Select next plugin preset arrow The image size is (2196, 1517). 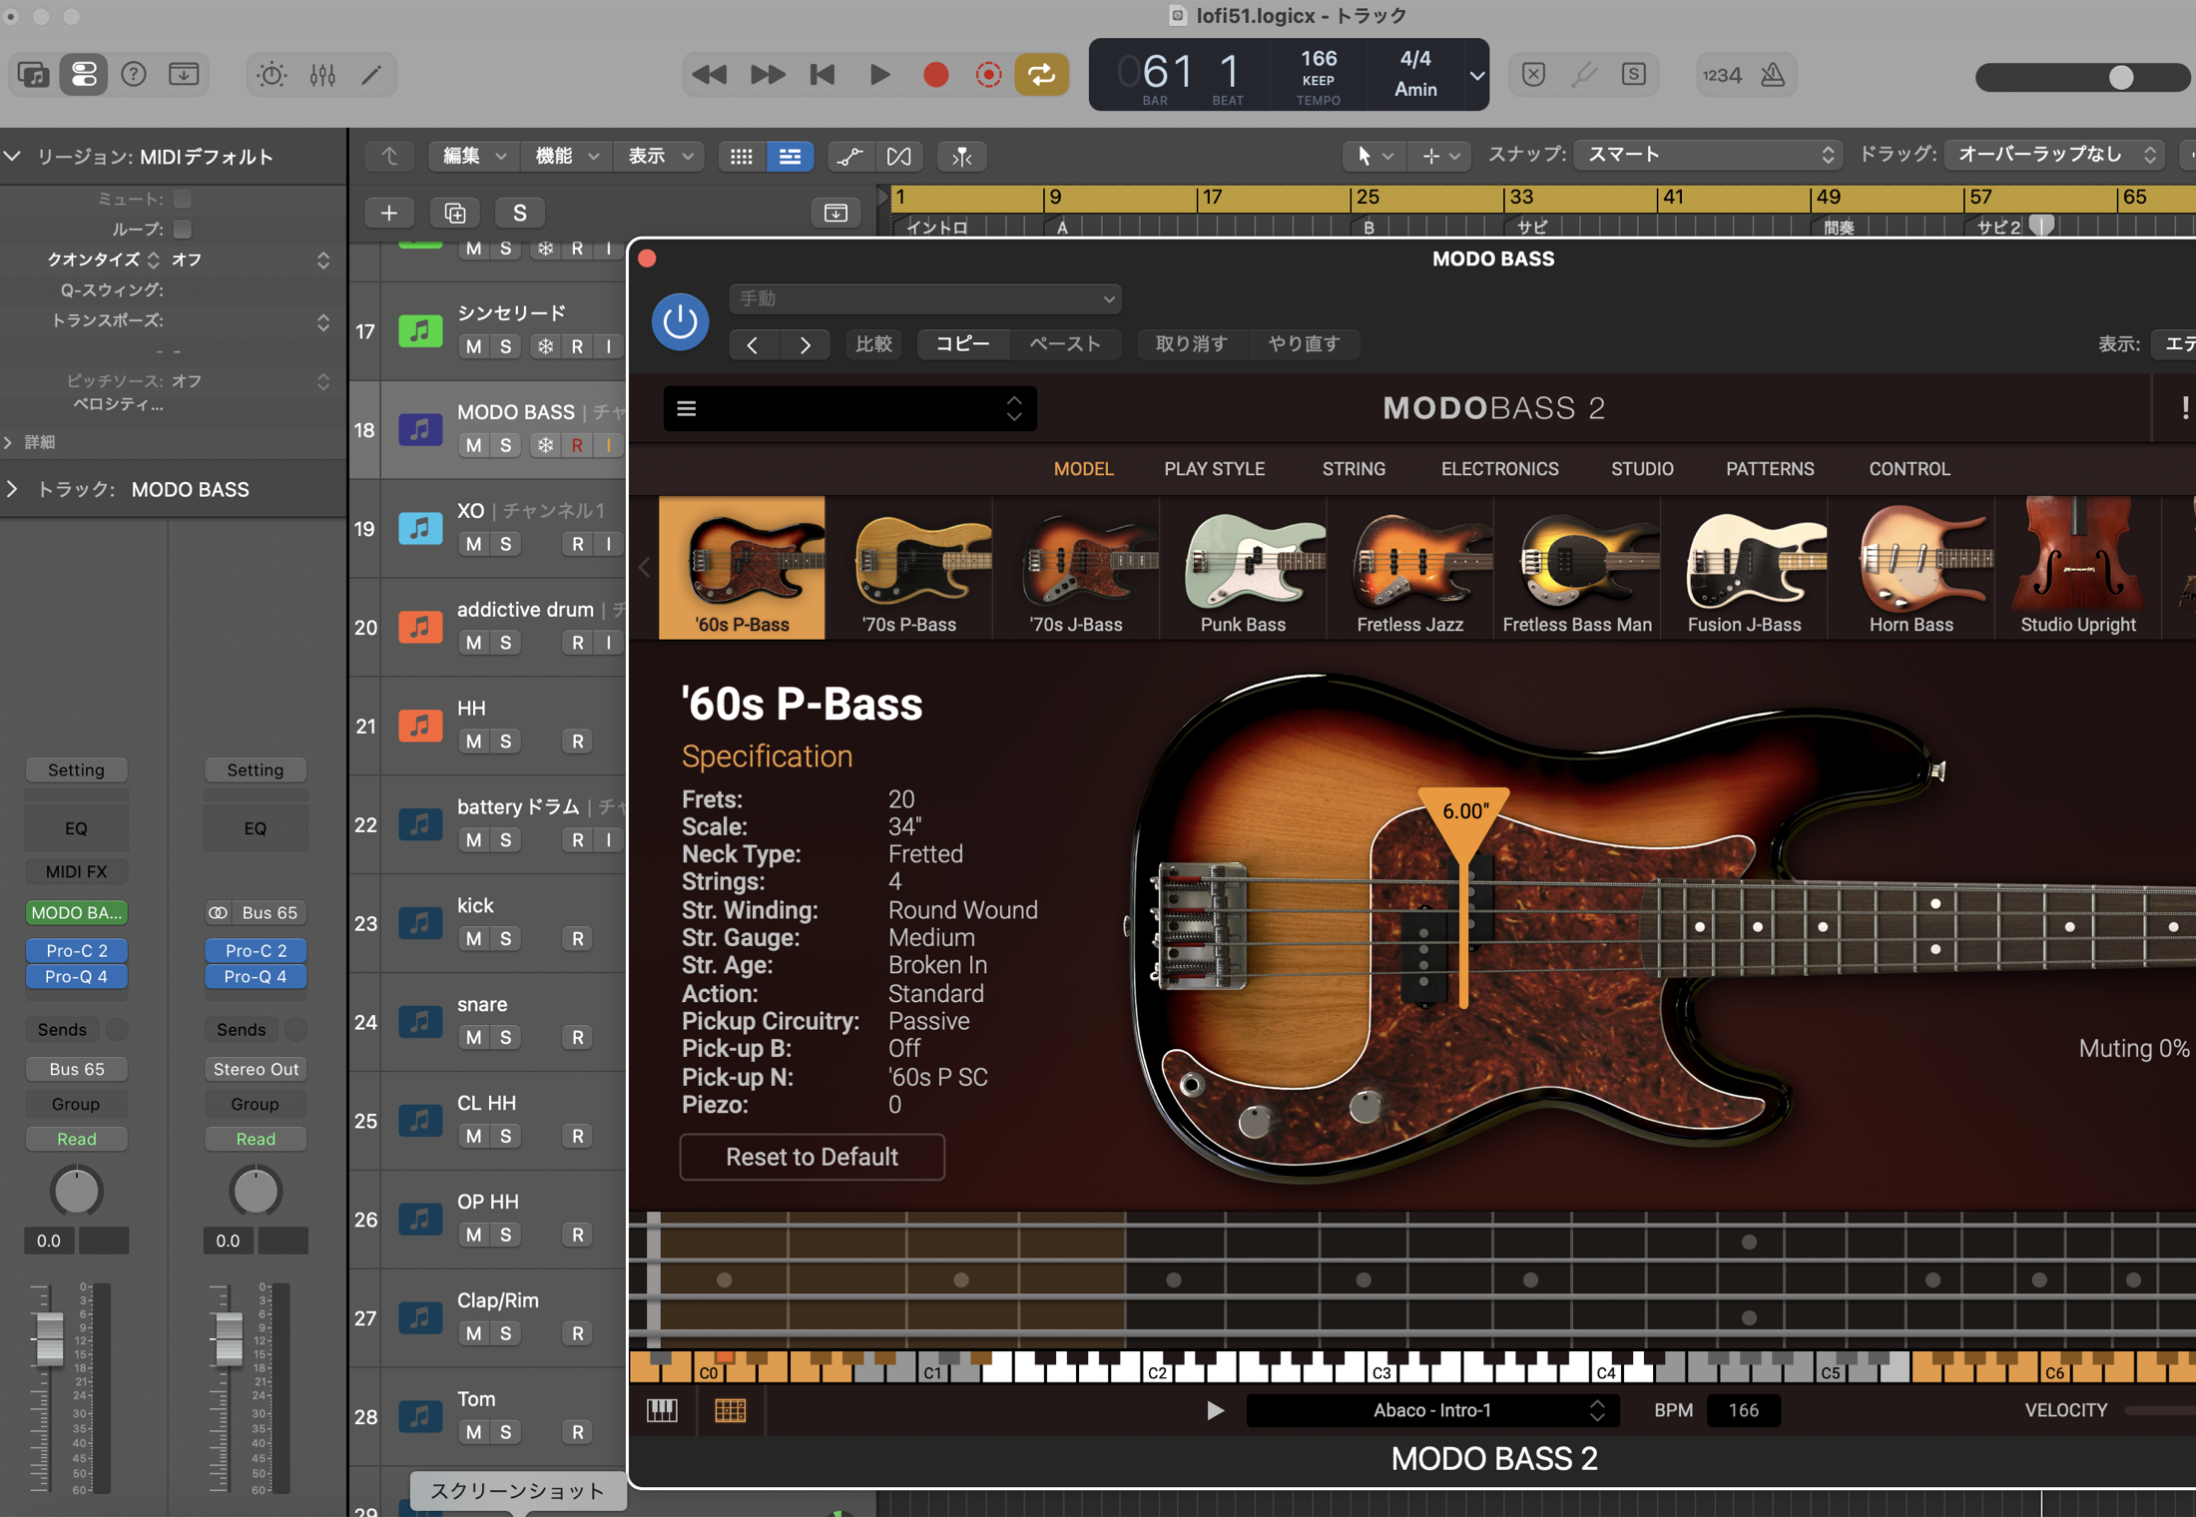[x=806, y=344]
